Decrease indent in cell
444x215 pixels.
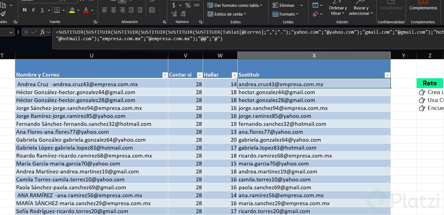click(131, 10)
